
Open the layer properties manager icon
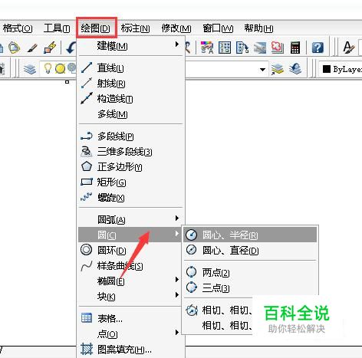(x=30, y=69)
